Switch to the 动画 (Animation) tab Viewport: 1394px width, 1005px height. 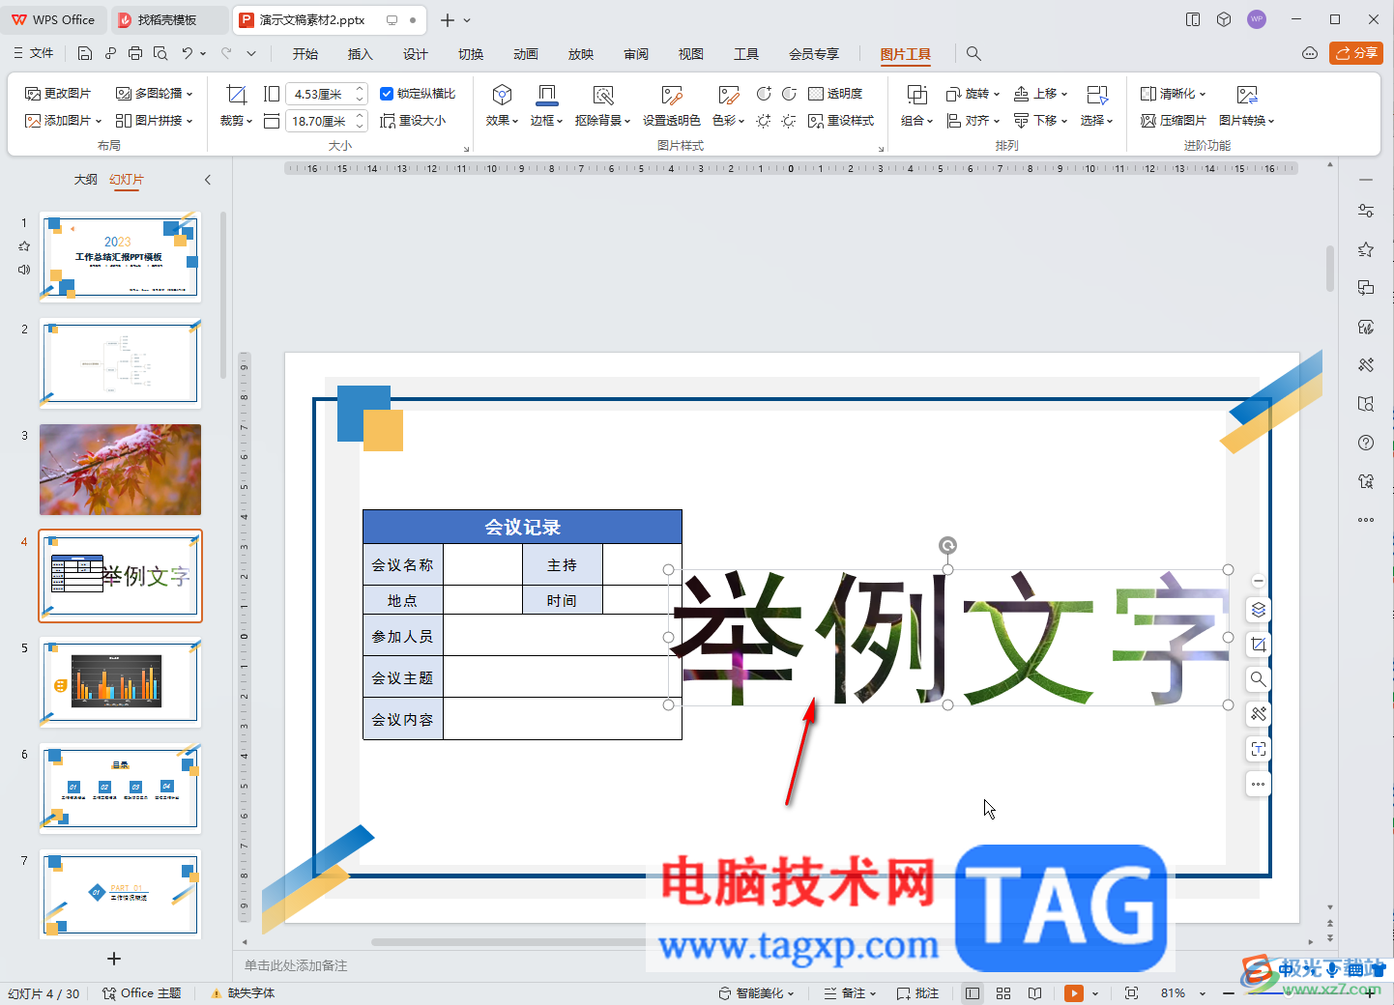click(x=526, y=54)
